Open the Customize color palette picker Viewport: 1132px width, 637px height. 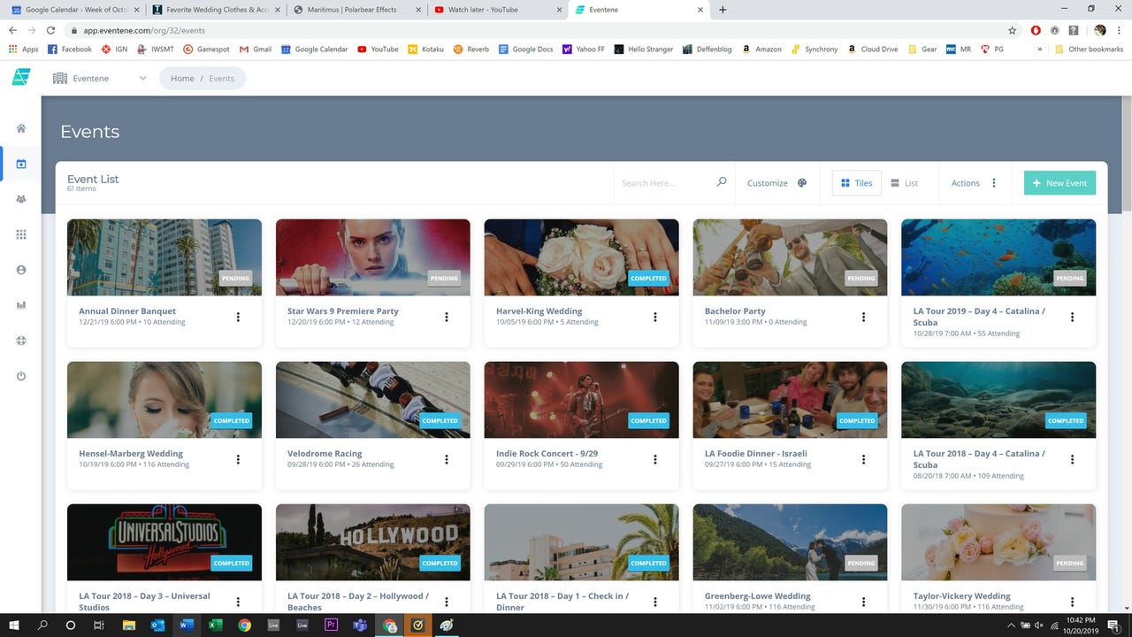[x=801, y=183]
